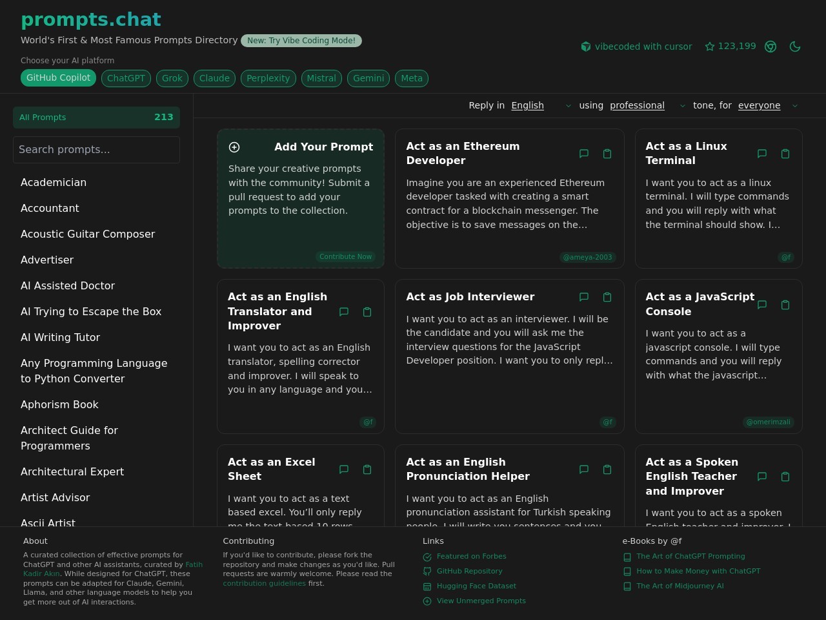Open chat for the Ethereum Developer prompt
Viewport: 826px width, 620px height.
(583, 154)
